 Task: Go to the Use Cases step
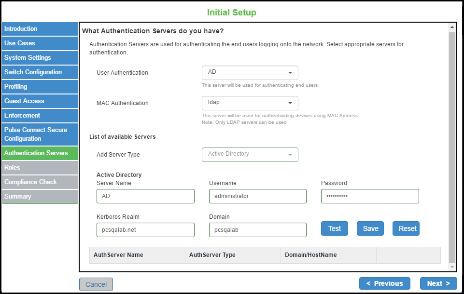tap(40, 43)
